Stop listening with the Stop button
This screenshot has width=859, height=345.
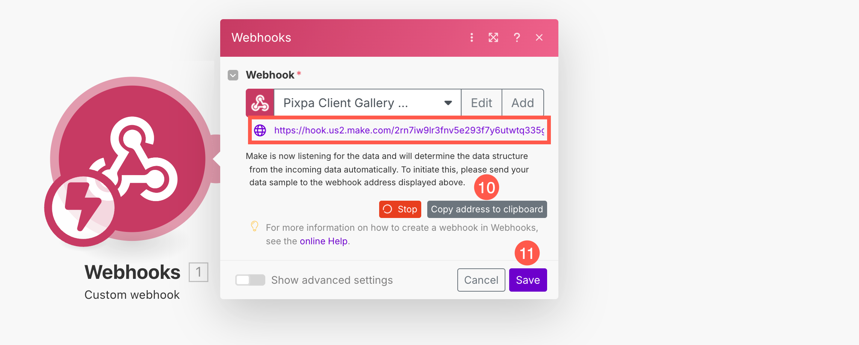[x=400, y=209]
